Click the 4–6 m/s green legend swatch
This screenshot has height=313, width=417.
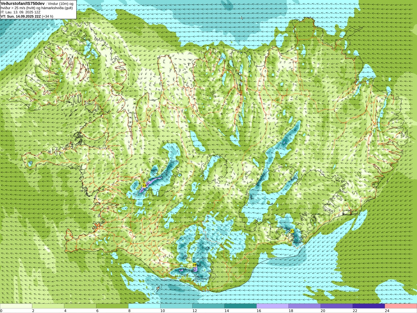pyautogui.click(x=80, y=306)
